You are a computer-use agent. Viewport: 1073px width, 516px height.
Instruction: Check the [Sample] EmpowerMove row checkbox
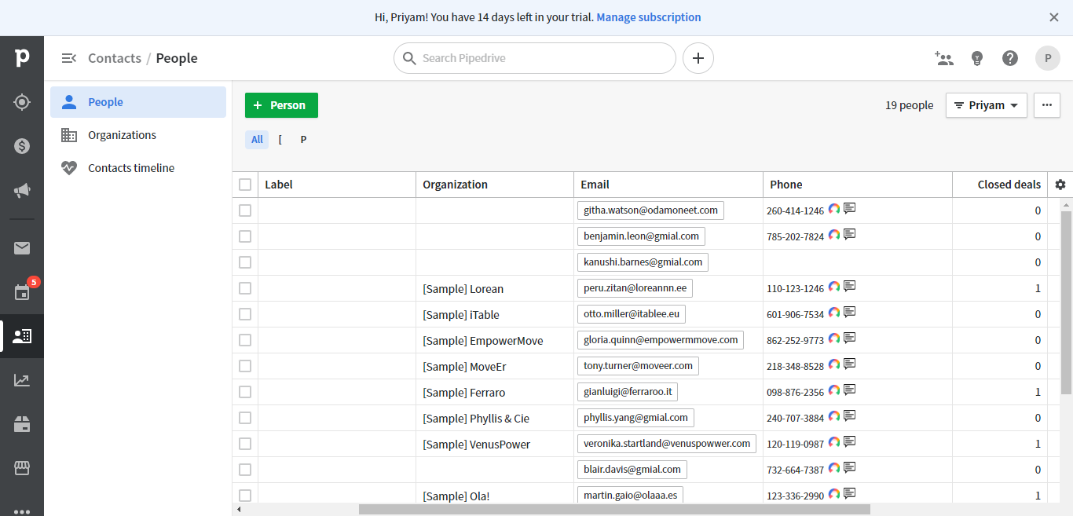click(245, 340)
